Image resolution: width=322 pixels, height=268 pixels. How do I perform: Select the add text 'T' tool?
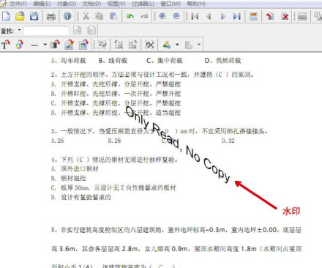pyautogui.click(x=5, y=45)
